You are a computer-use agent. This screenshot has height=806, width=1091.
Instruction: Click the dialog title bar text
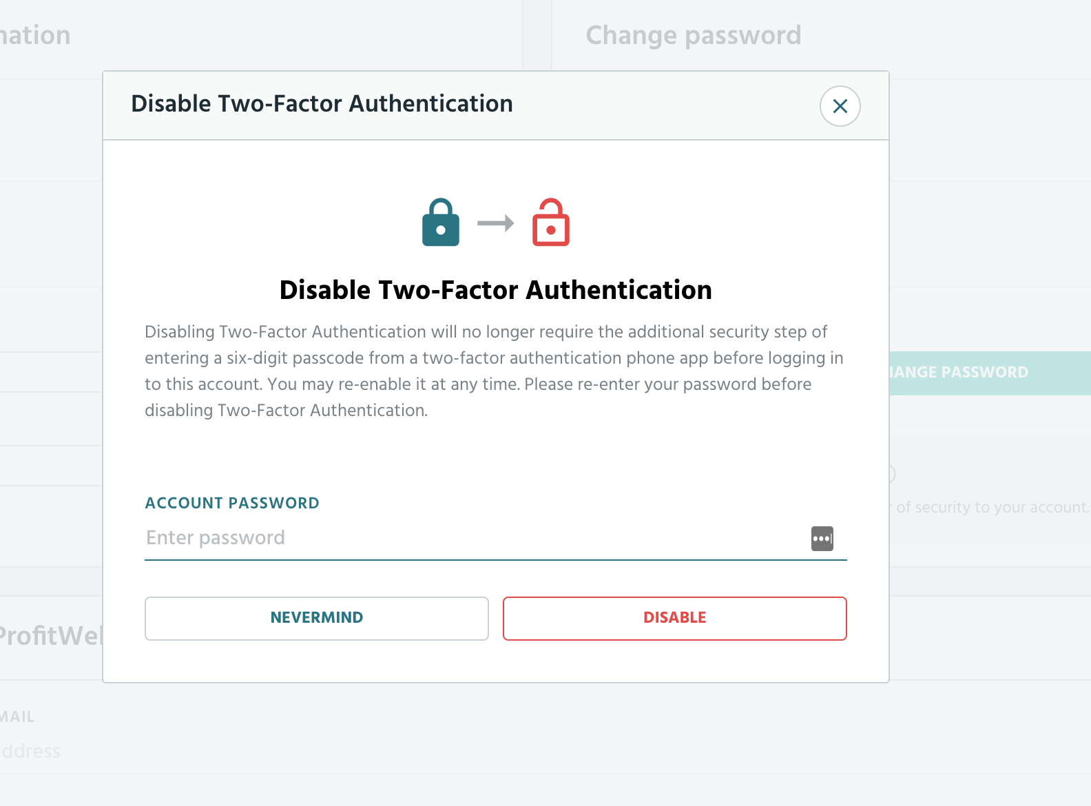click(x=322, y=103)
